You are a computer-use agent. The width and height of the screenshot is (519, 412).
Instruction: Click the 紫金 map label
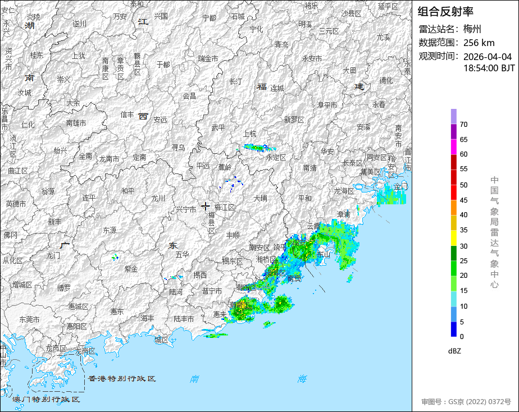coord(131,269)
